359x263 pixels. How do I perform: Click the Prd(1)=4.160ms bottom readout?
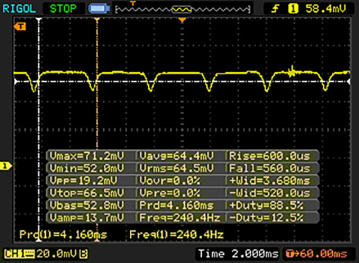tap(63, 234)
